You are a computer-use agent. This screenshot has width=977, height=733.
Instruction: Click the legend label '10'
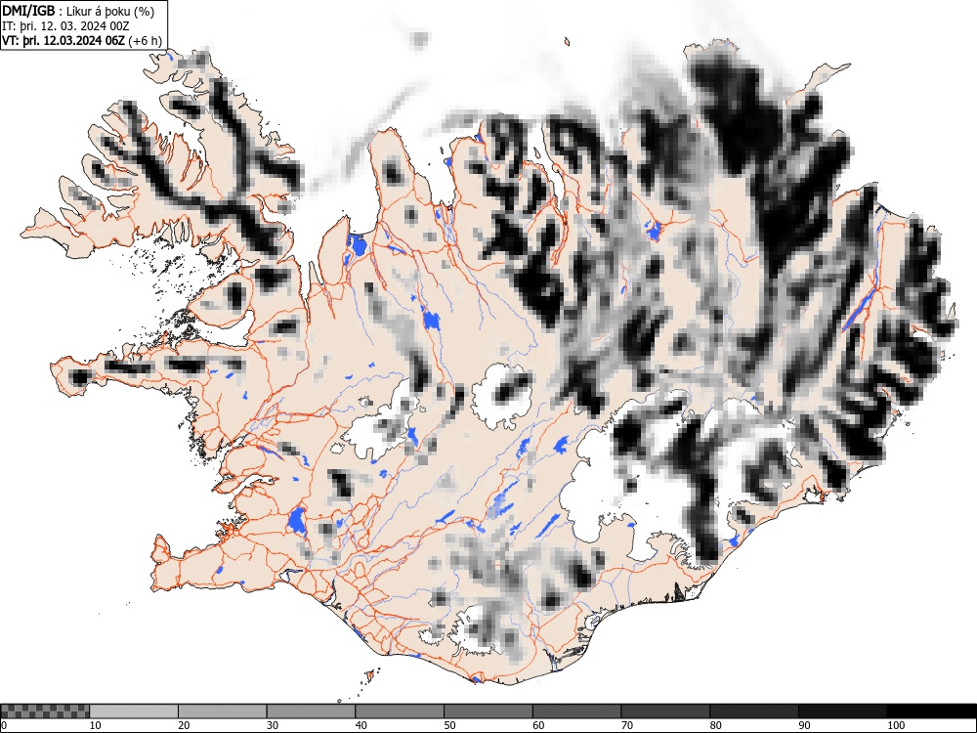coord(96,725)
